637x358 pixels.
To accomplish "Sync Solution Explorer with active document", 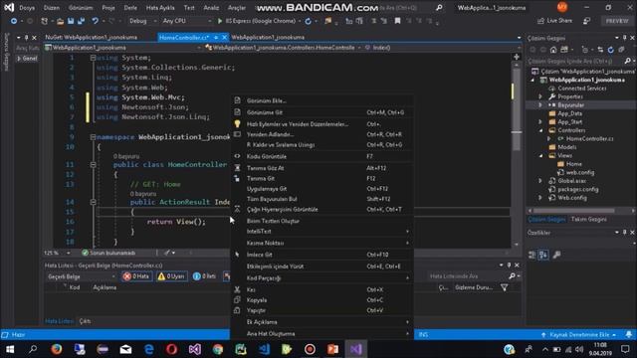I will 600,50.
